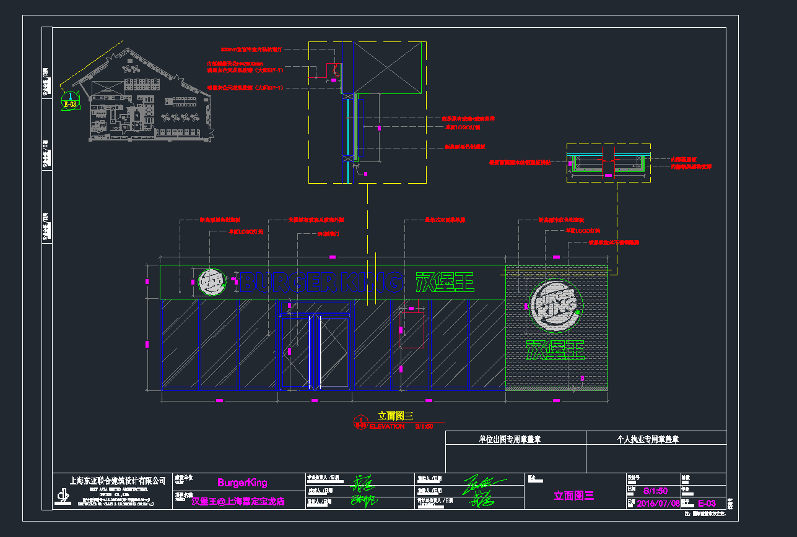Click the red ELEVATION label
The width and height of the screenshot is (797, 537).
tap(387, 426)
